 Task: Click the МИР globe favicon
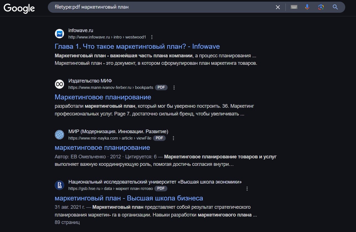point(59,135)
